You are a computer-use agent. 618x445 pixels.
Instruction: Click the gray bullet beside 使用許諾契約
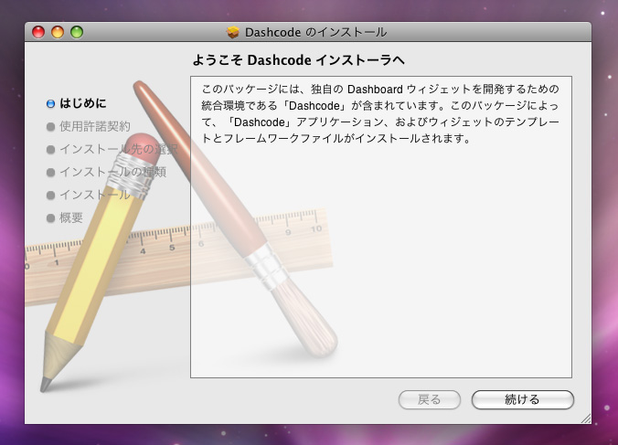pyautogui.click(x=50, y=126)
